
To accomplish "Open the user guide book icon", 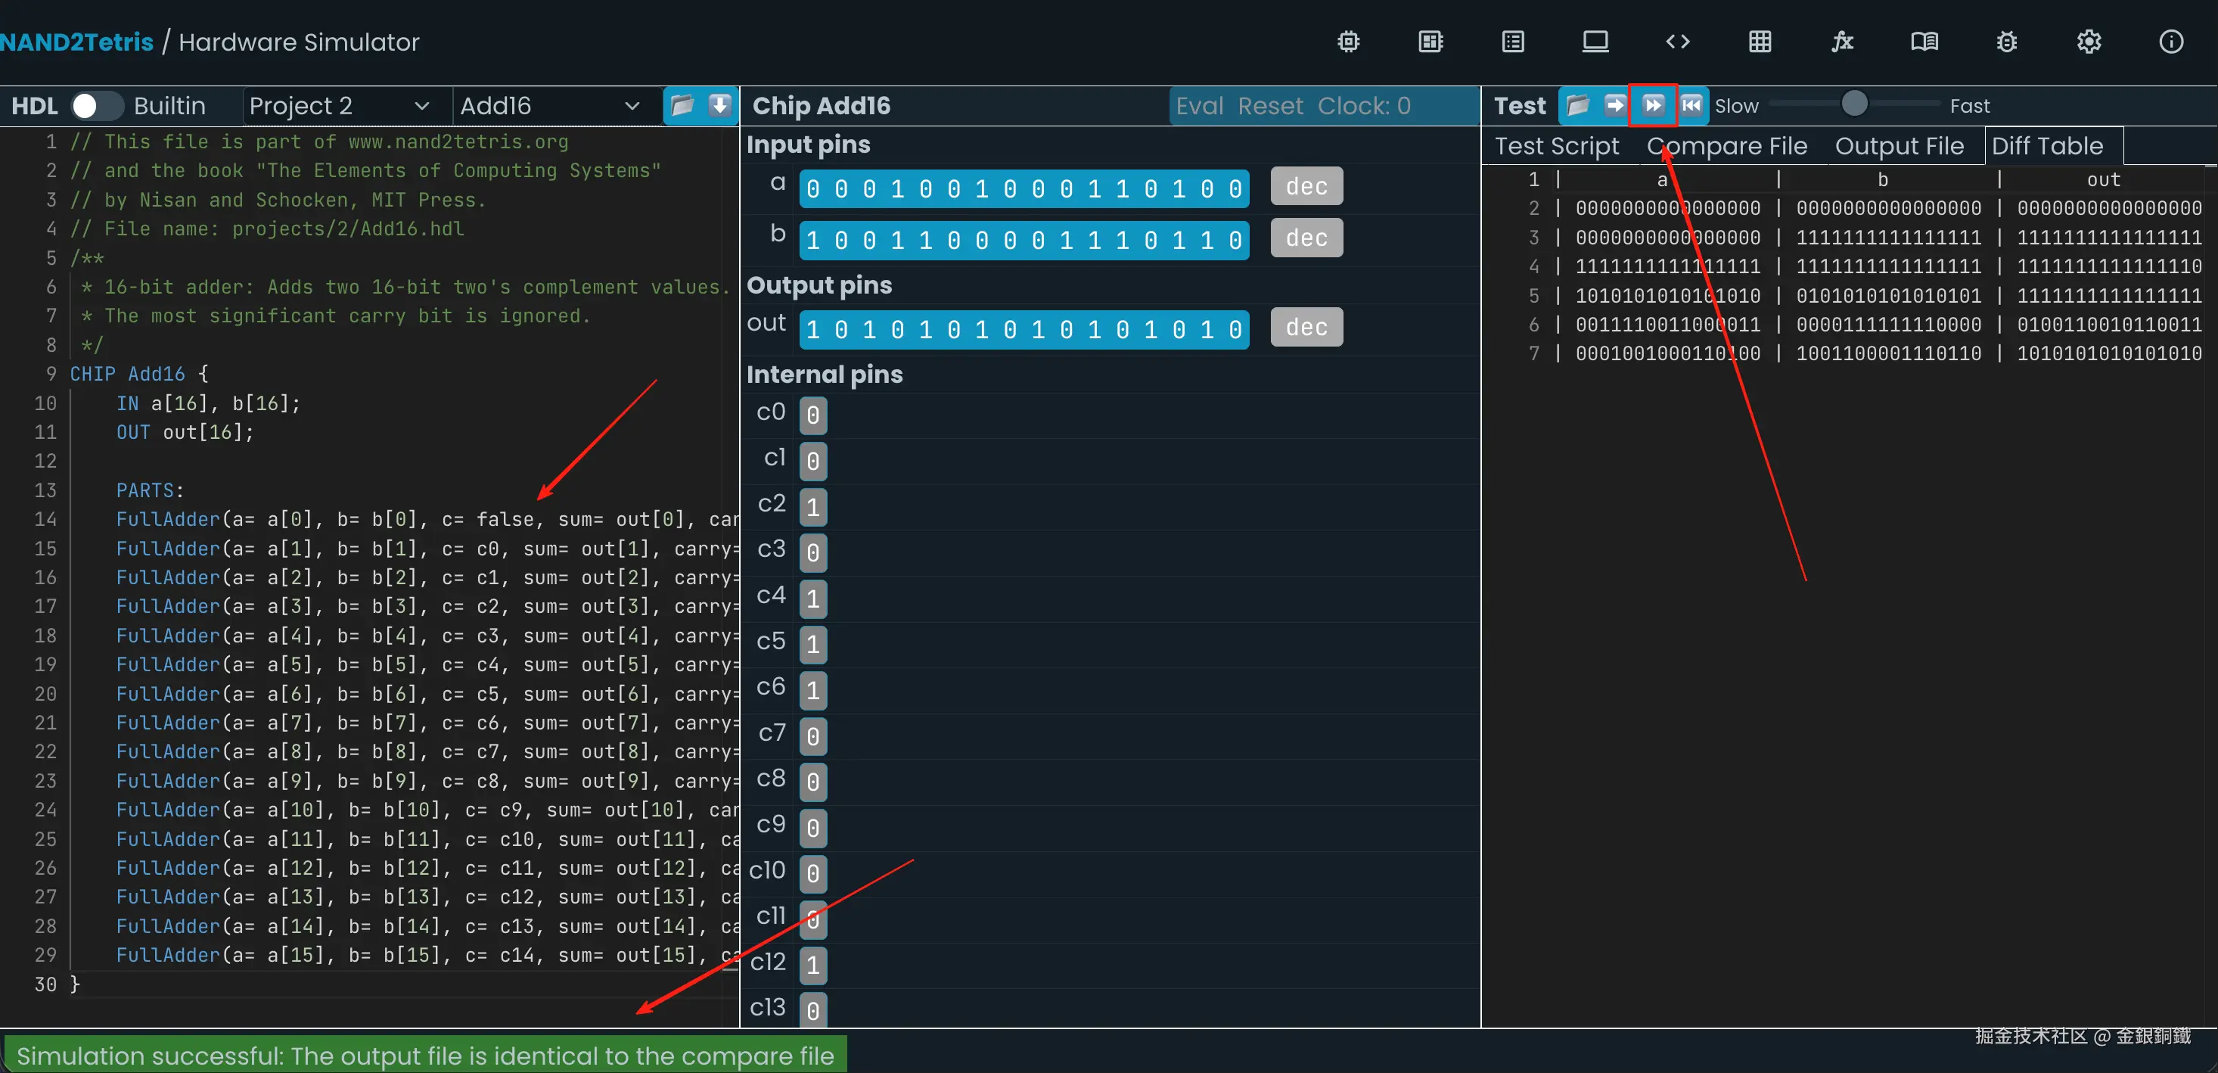I will (1924, 42).
